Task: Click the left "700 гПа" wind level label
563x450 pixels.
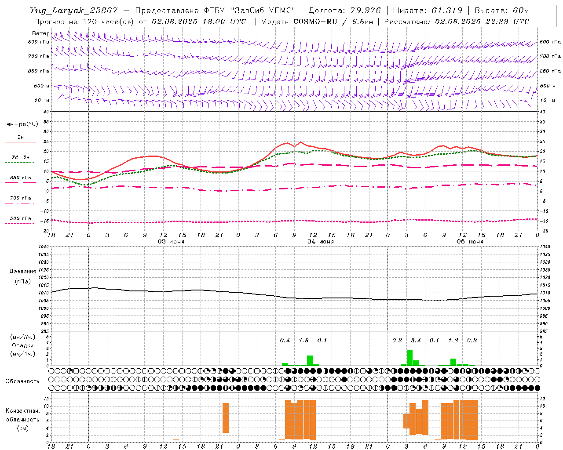Action: (39, 56)
